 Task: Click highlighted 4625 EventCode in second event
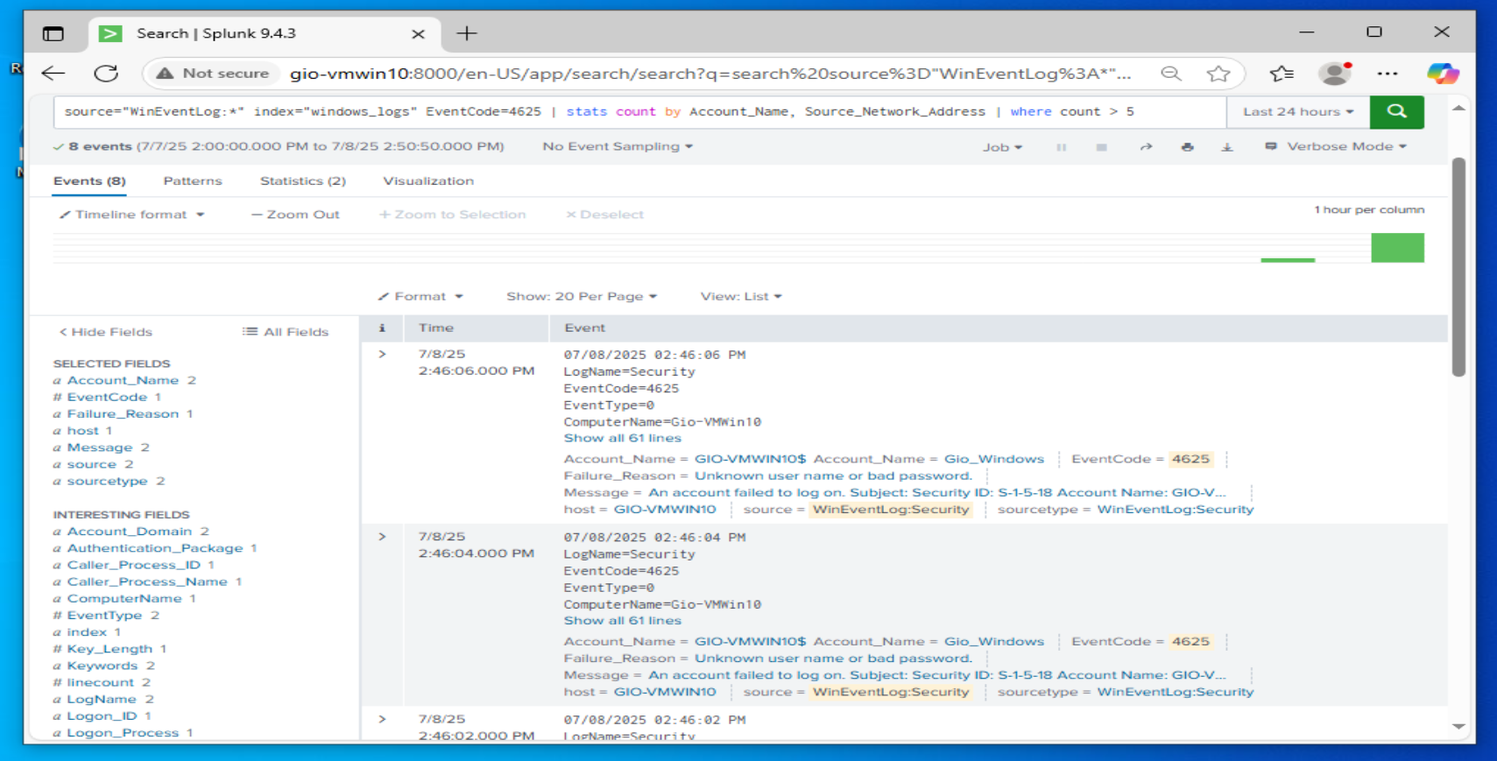[1190, 642]
